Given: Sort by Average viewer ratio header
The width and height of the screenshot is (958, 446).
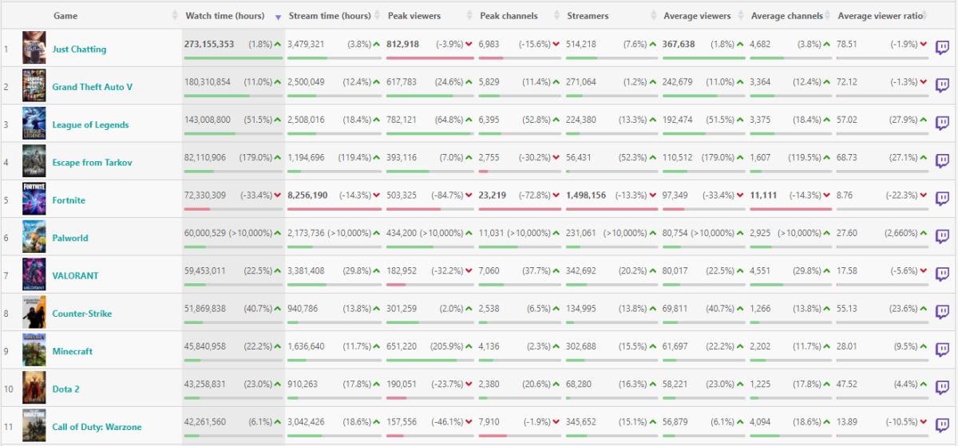Looking at the screenshot, I should [880, 16].
